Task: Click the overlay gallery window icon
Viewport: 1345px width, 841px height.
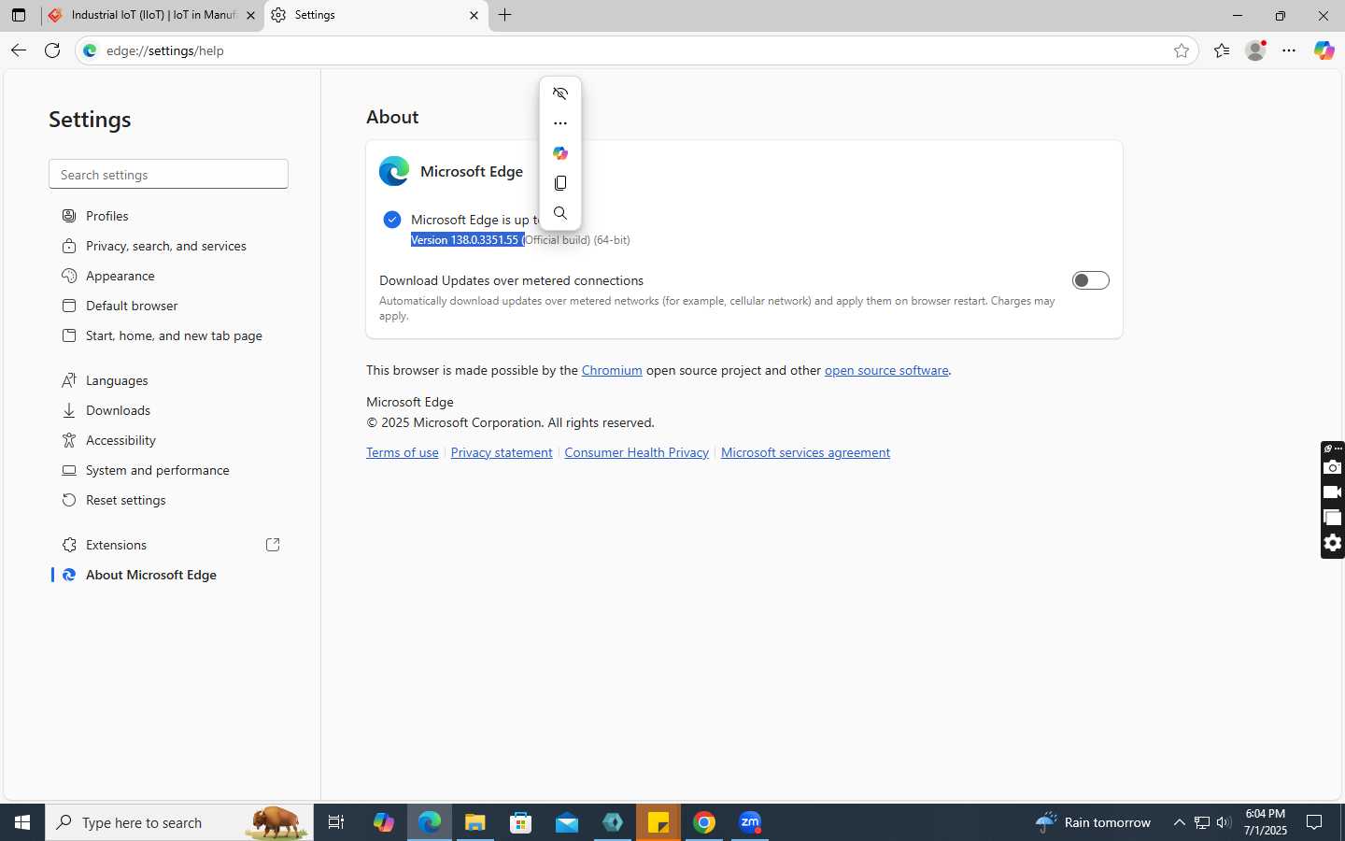Action: click(x=1333, y=518)
